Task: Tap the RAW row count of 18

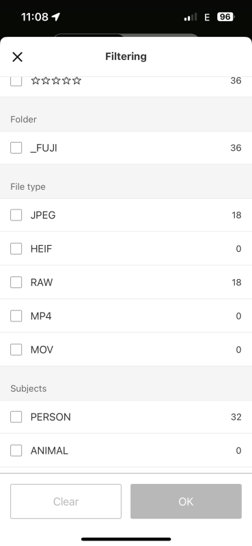Action: tap(236, 282)
